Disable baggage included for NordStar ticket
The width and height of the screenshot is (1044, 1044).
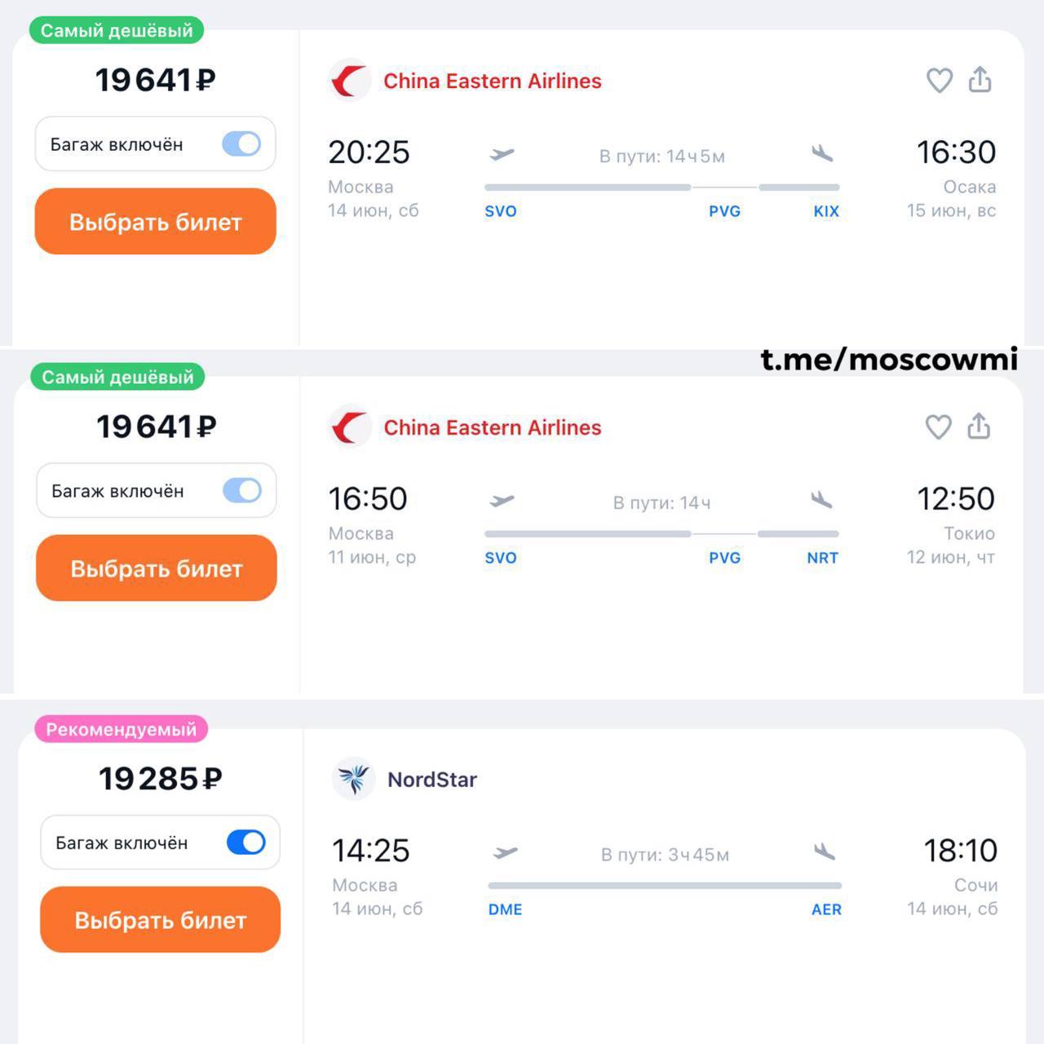coord(246,843)
